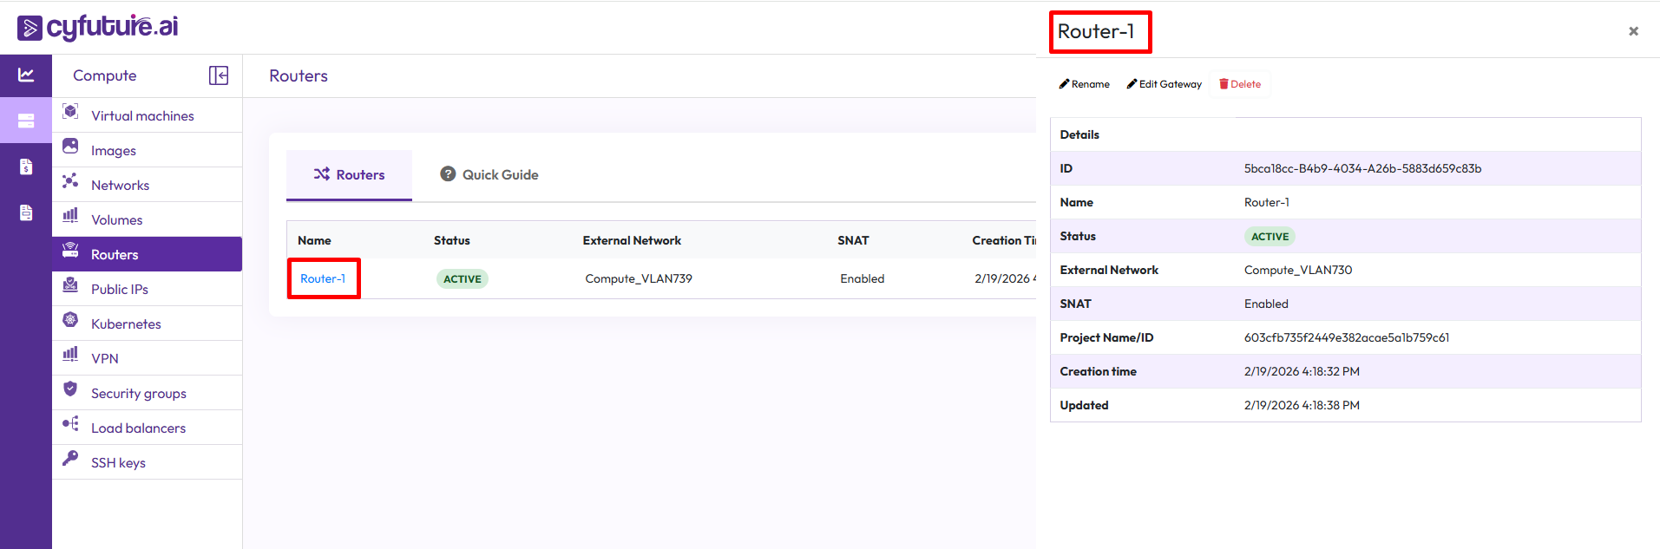
Task: Click Edit Gateway button
Action: (x=1164, y=84)
